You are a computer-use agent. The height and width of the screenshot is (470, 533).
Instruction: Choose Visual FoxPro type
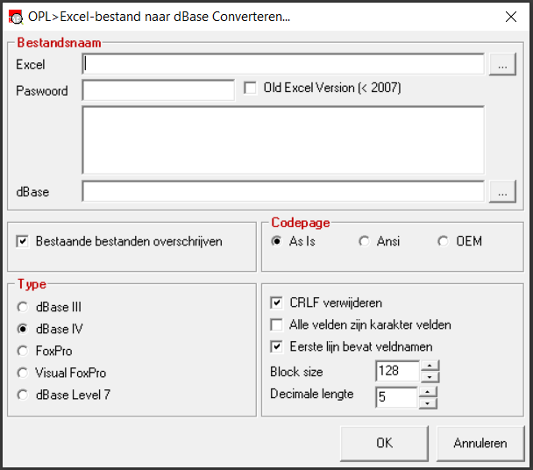(x=23, y=373)
